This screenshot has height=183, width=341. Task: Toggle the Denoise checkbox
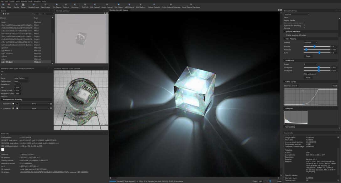point(304,28)
